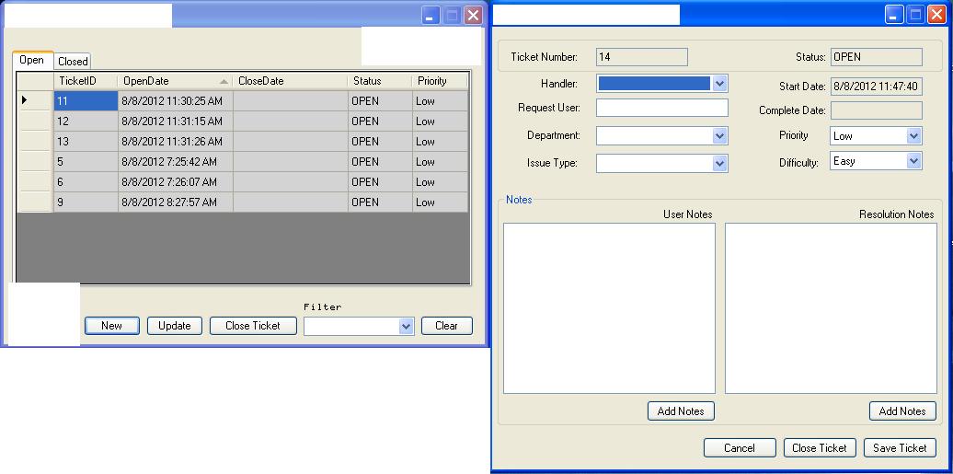Click Close Ticket in ticket detail window
Image resolution: width=953 pixels, height=474 pixels.
(x=820, y=448)
